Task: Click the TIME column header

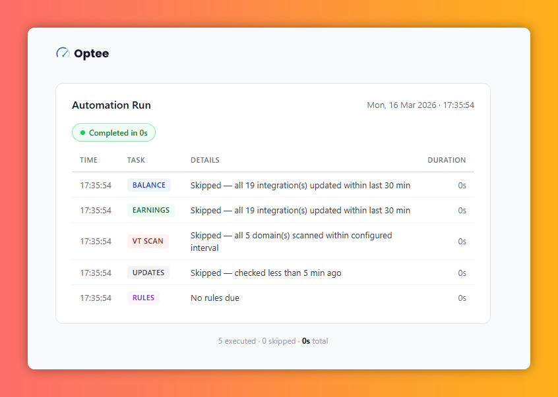Action: tap(88, 160)
